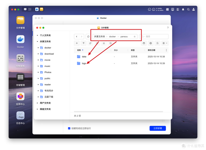Refresh the current folder listing
206x150 pixels.
click(88, 36)
